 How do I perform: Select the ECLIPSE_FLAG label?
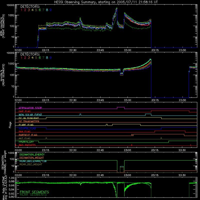tap(27, 128)
